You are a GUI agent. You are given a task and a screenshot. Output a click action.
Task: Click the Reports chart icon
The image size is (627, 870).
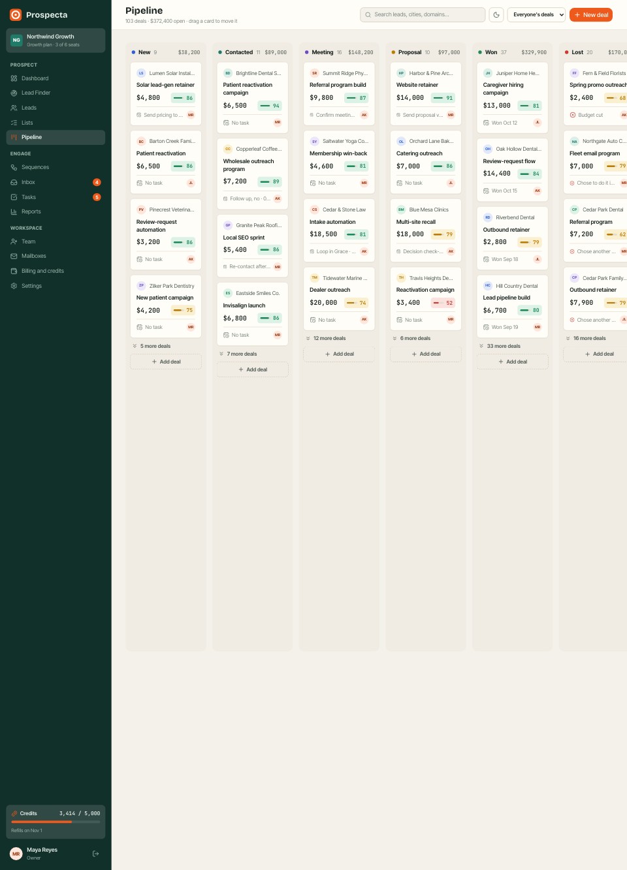coord(14,211)
